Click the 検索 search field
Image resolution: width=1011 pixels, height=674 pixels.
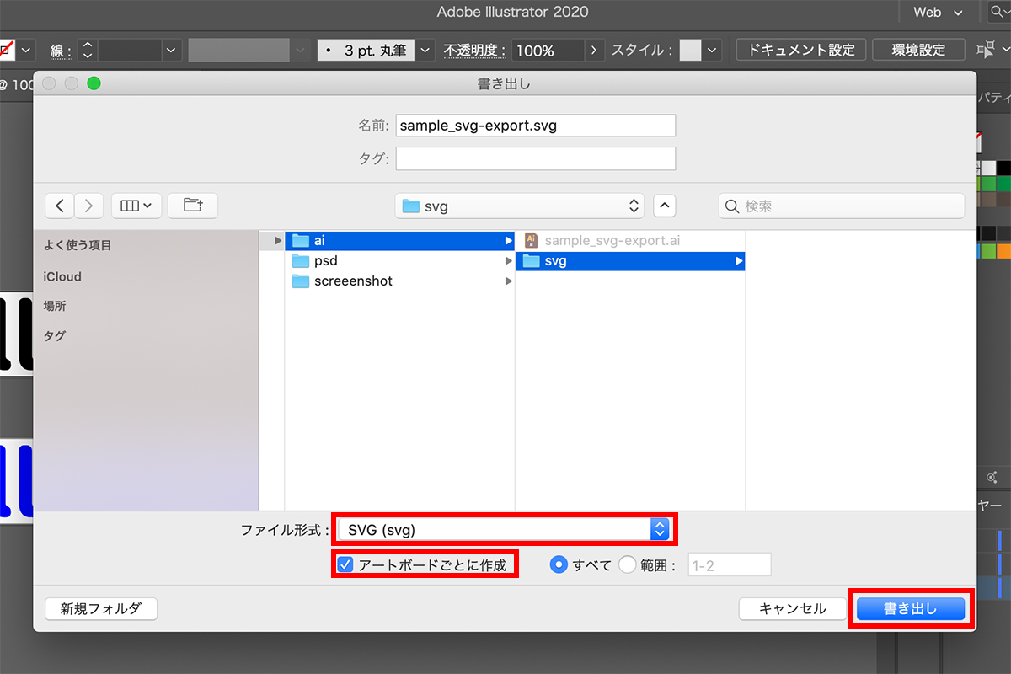842,206
